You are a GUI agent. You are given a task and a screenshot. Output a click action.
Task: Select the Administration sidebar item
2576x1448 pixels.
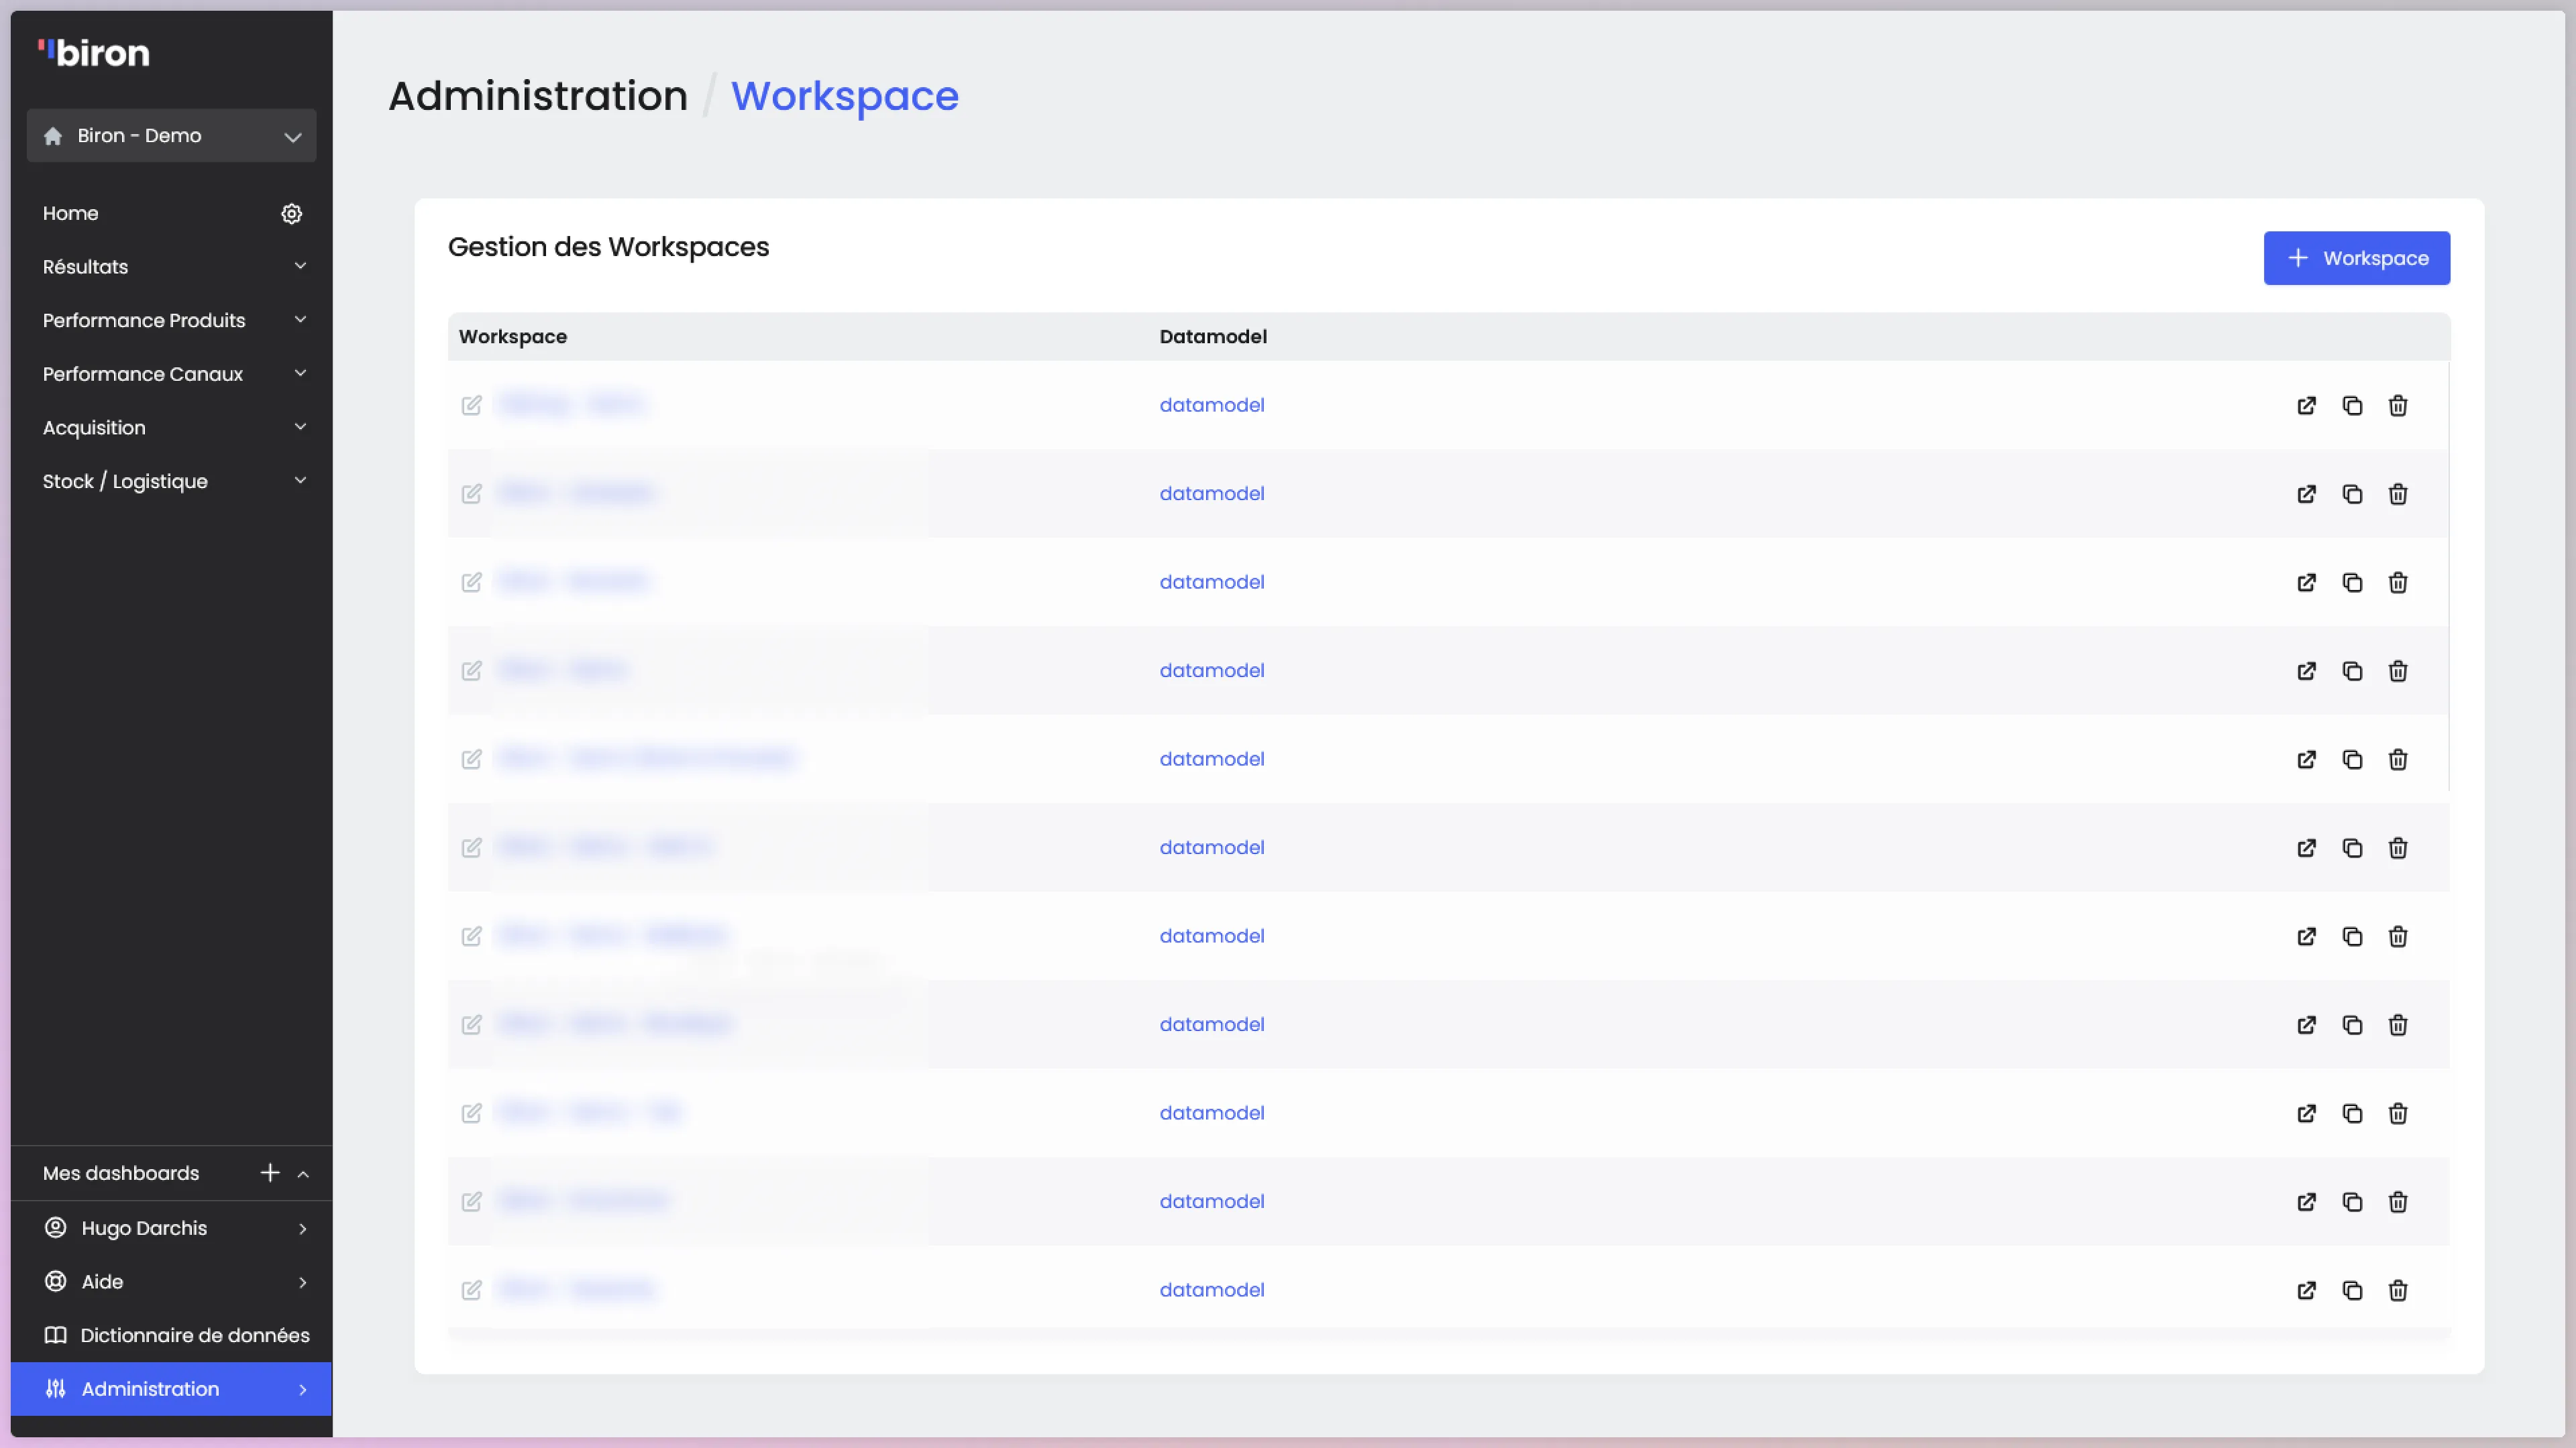[172, 1388]
